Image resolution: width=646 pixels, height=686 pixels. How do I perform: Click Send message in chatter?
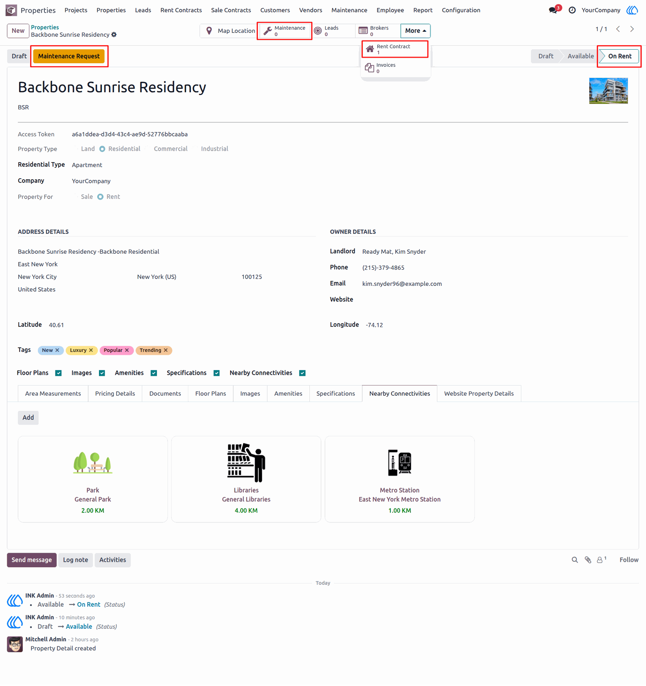(x=31, y=560)
